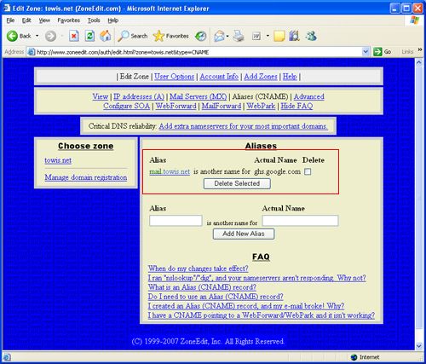
Task: Open Manage domain registration link
Action: (86, 177)
